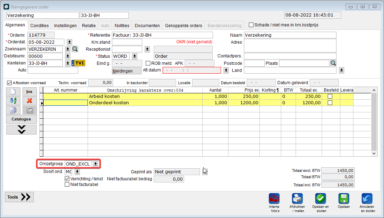
Task: Click the Ins insert row button
Action: tap(29, 92)
